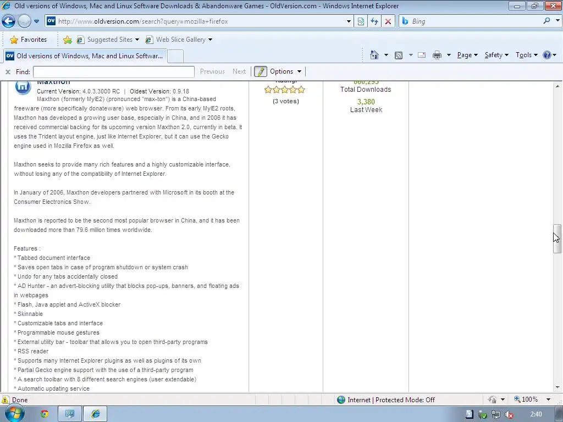Click the Find text input field
The height and width of the screenshot is (422, 563).
pos(113,72)
